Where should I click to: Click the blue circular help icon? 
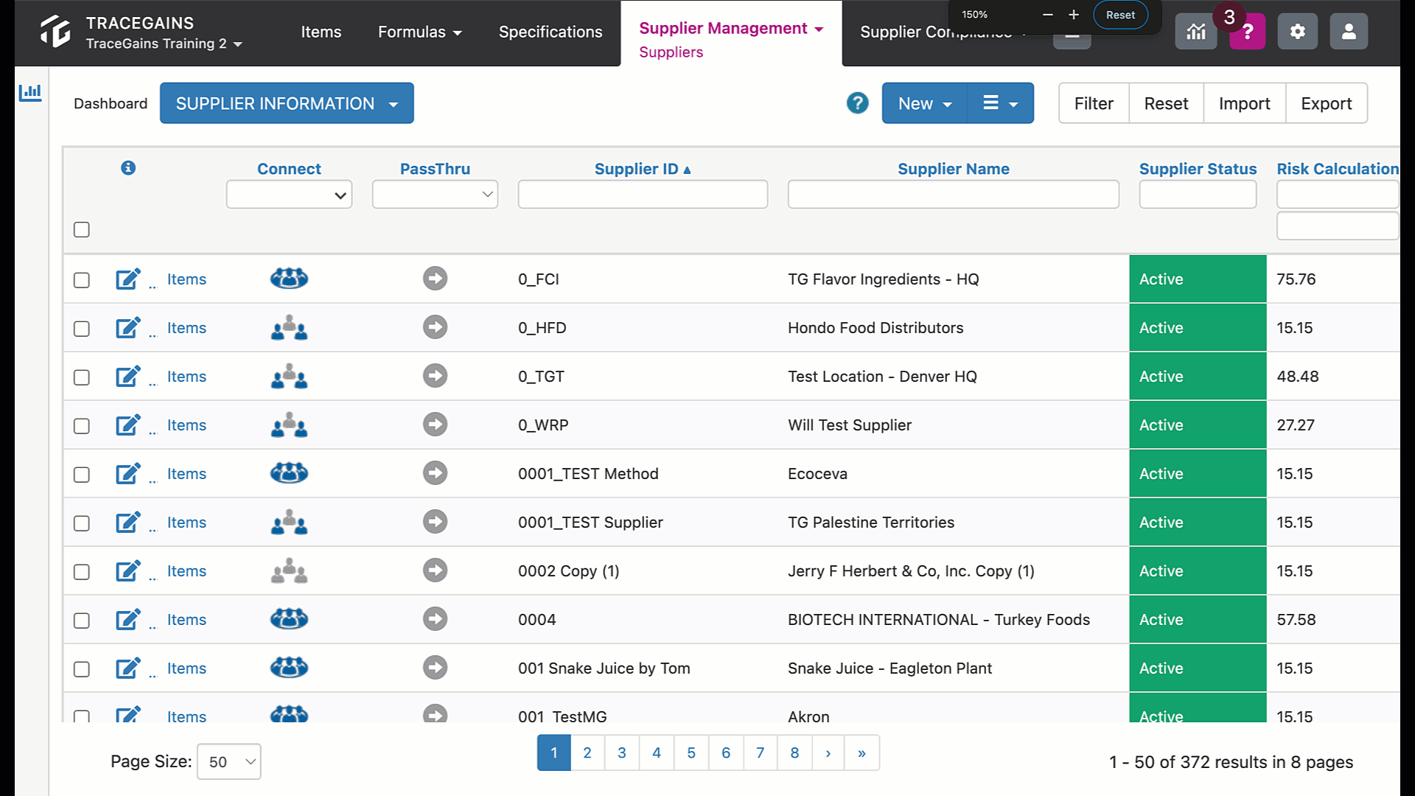(x=857, y=103)
